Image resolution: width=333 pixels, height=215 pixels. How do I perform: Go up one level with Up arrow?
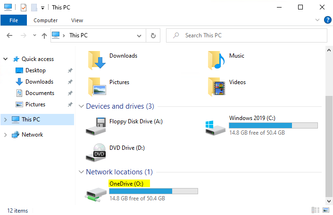point(44,35)
